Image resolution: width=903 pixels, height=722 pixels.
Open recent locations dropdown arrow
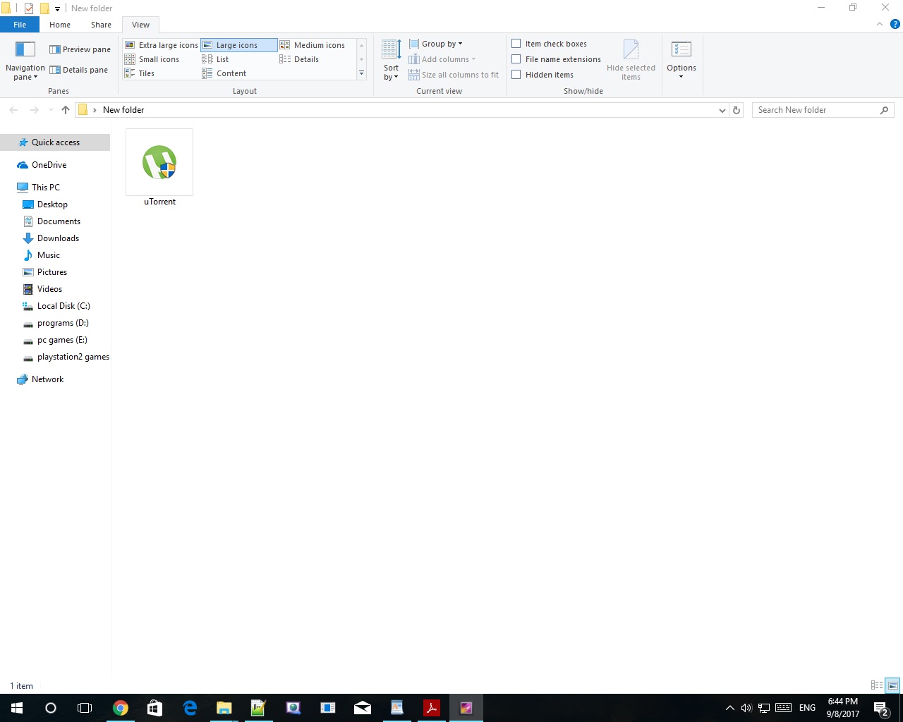coord(51,110)
